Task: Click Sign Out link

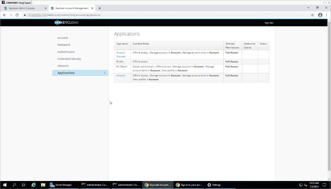Action: click(x=269, y=23)
